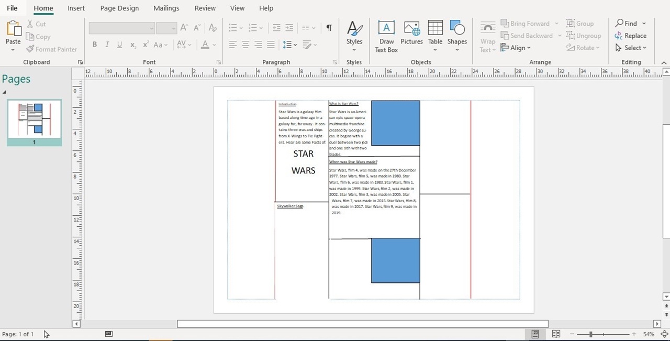Image resolution: width=670 pixels, height=341 pixels.
Task: Toggle Italic formatting
Action: pos(107,45)
